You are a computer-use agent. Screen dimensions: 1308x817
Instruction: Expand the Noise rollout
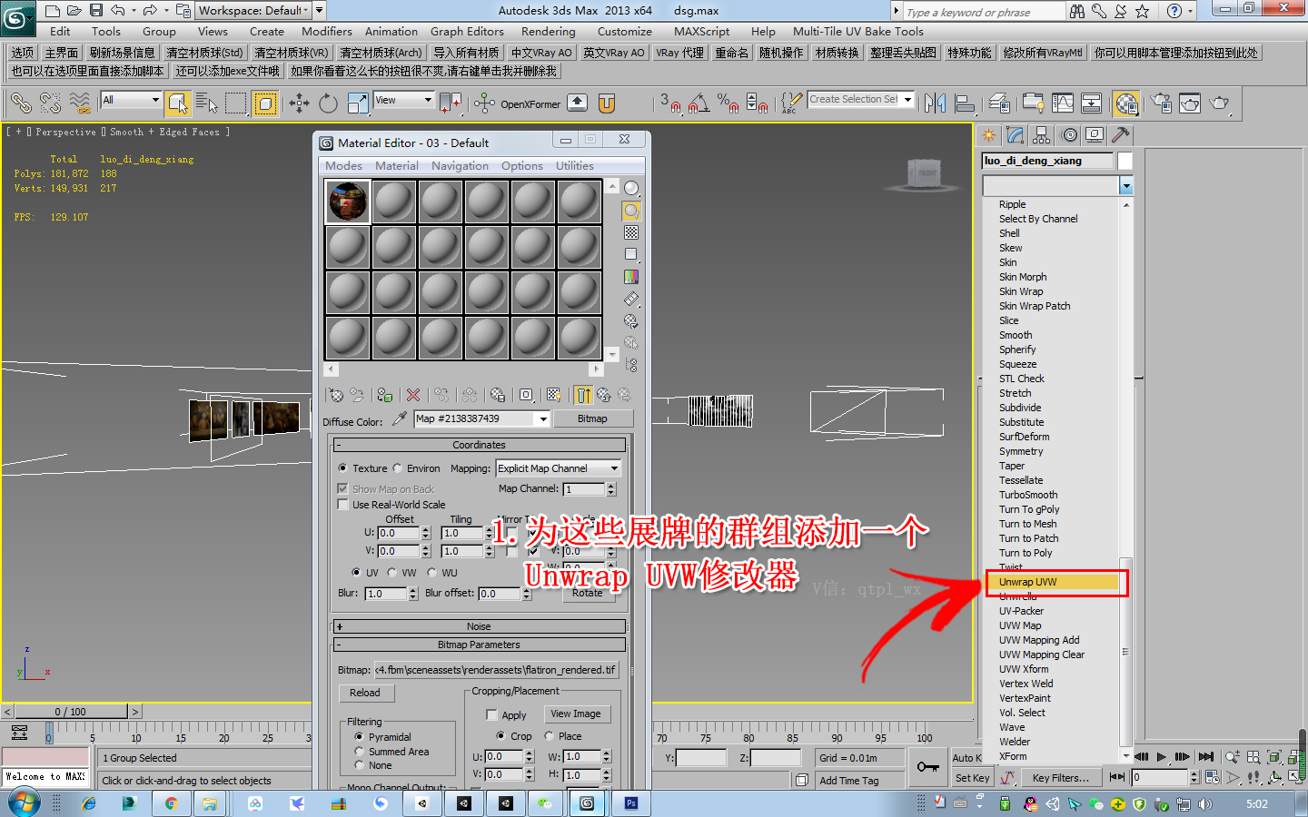point(479,626)
